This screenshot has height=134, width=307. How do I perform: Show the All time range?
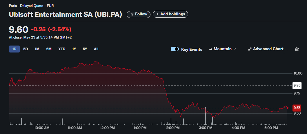(x=96, y=49)
